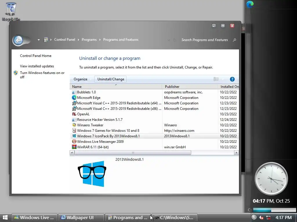Open View installed updates link

click(37, 66)
